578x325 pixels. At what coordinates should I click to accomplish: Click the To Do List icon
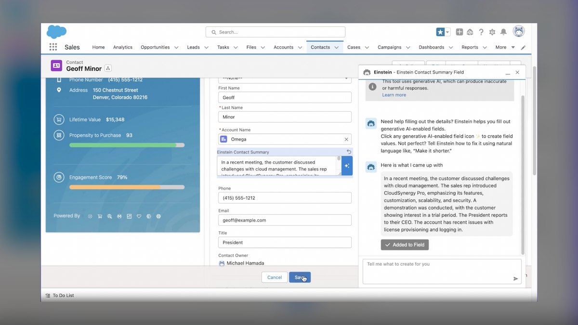48,296
